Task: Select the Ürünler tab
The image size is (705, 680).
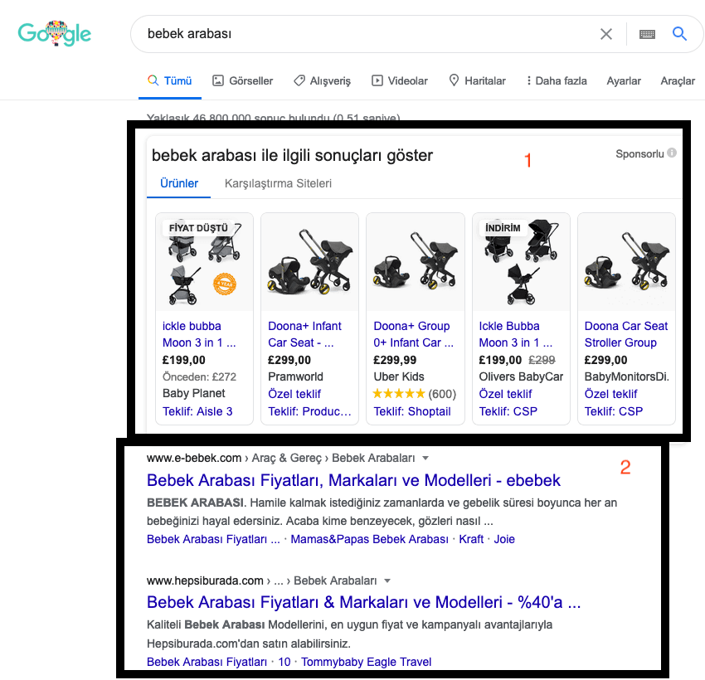Action: [179, 183]
